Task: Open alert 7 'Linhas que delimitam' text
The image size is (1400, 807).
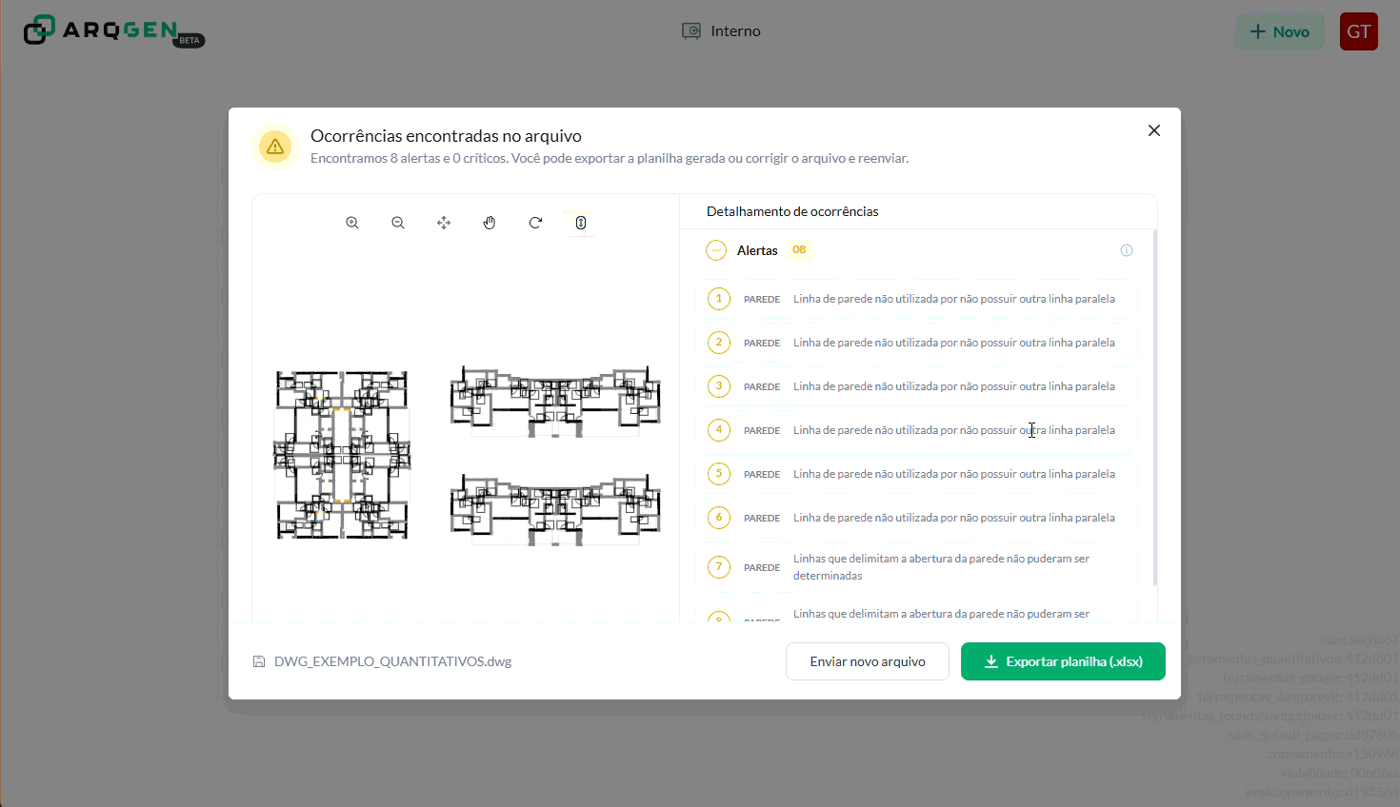Action: (x=941, y=567)
